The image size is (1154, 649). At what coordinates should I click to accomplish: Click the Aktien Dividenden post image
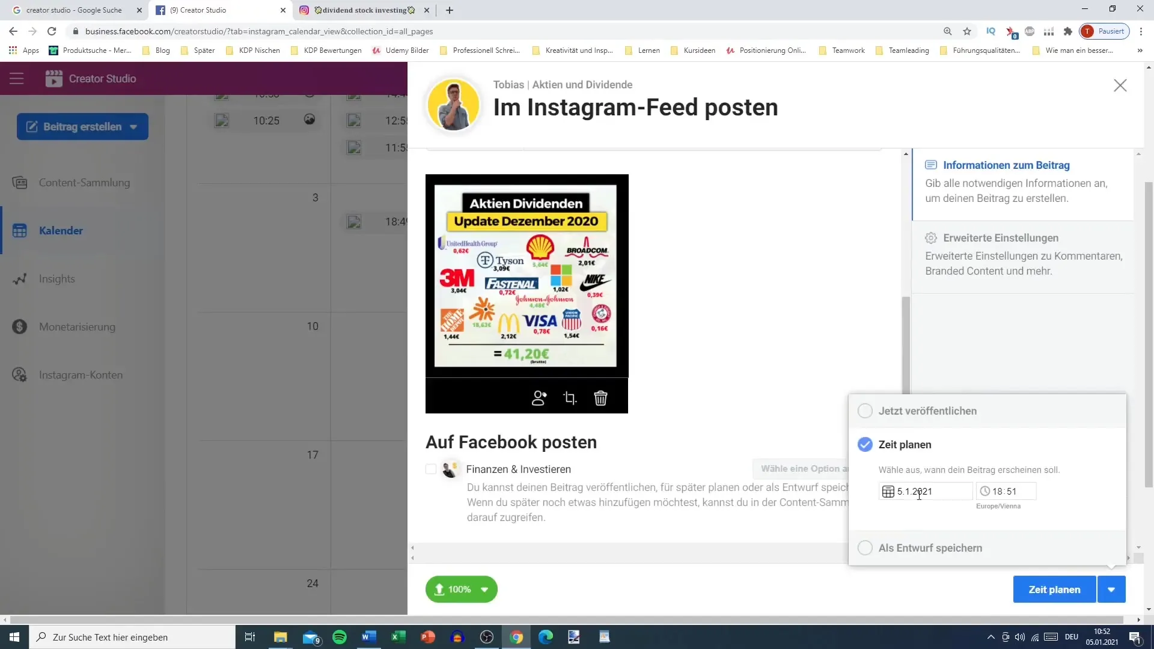point(527,276)
